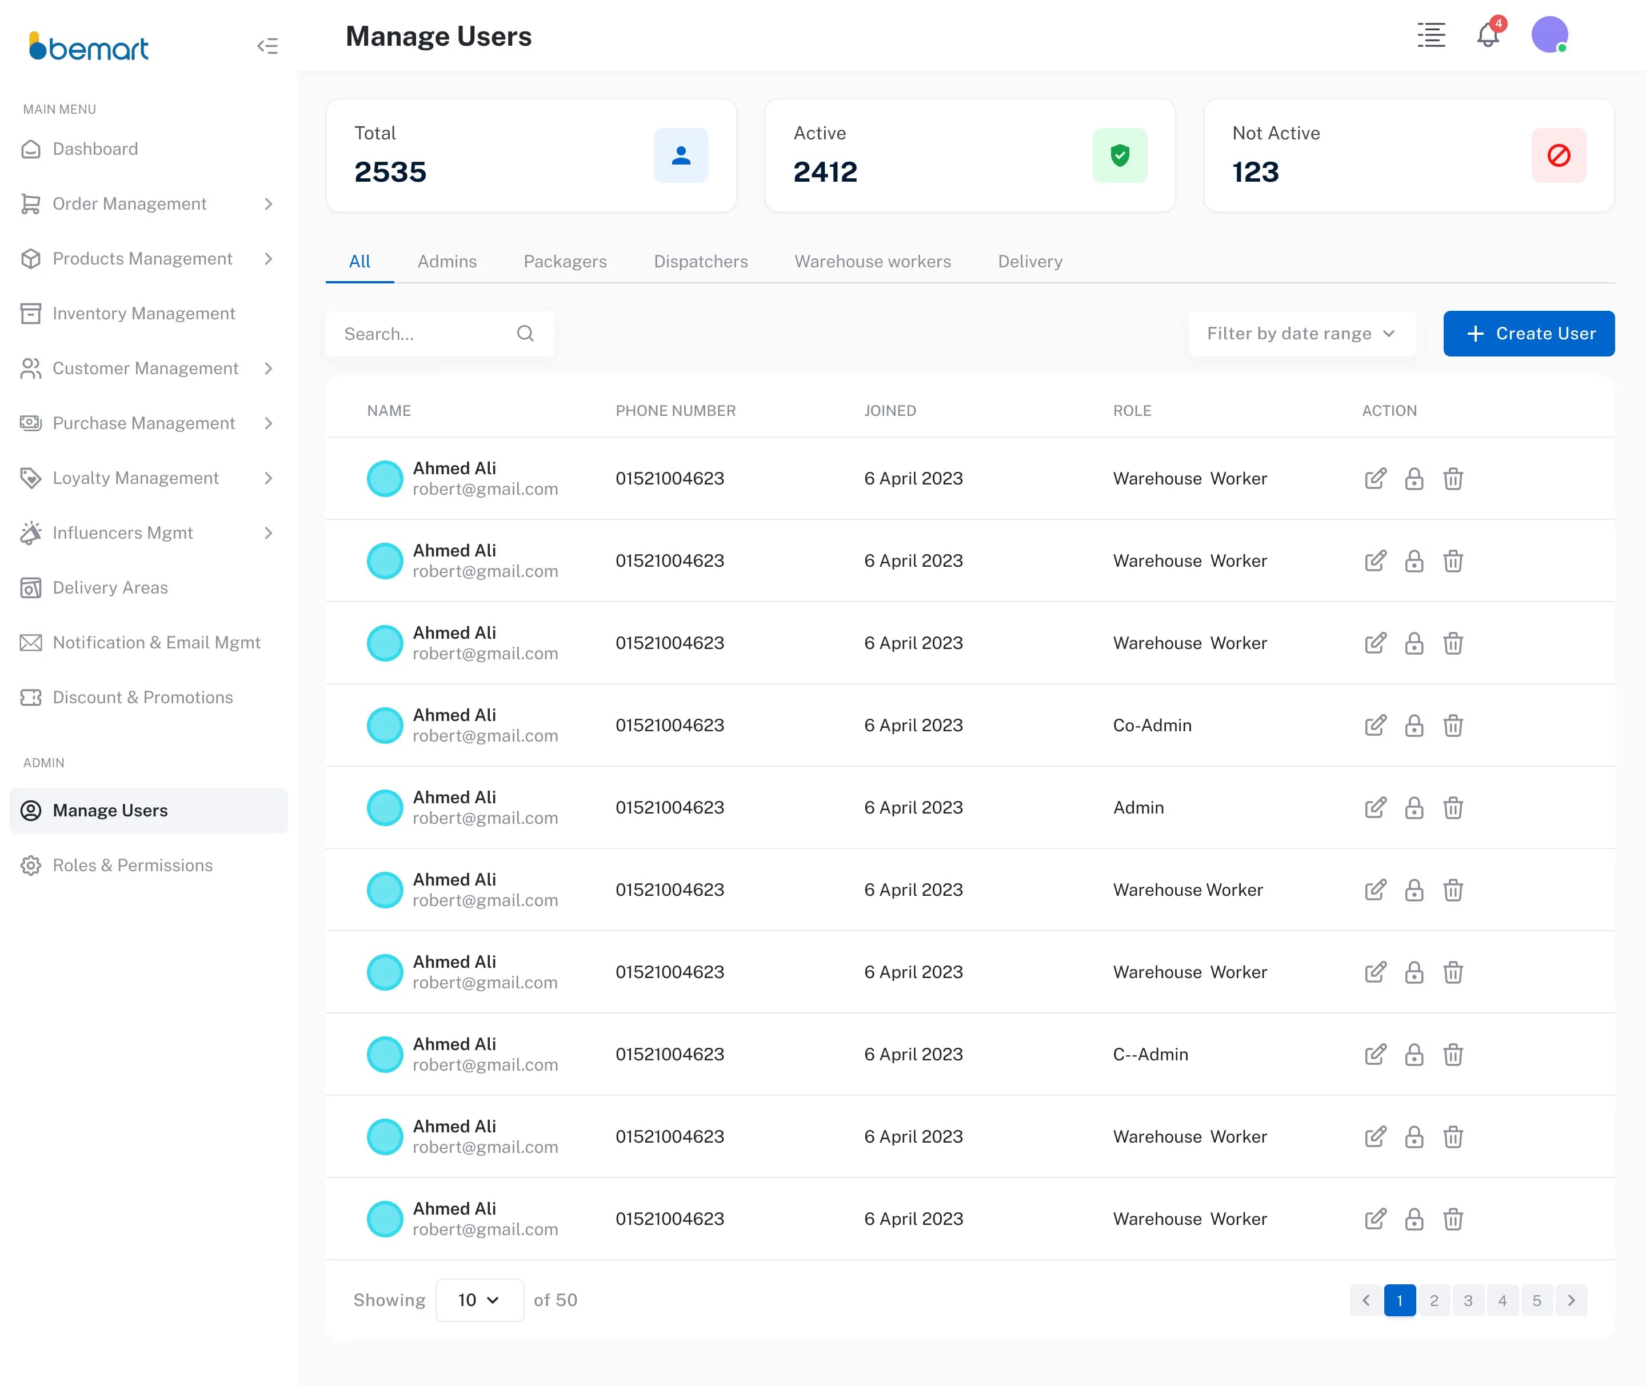1646x1386 pixels.
Task: Open the Showing 10 rows-per-page dropdown
Action: pos(480,1300)
